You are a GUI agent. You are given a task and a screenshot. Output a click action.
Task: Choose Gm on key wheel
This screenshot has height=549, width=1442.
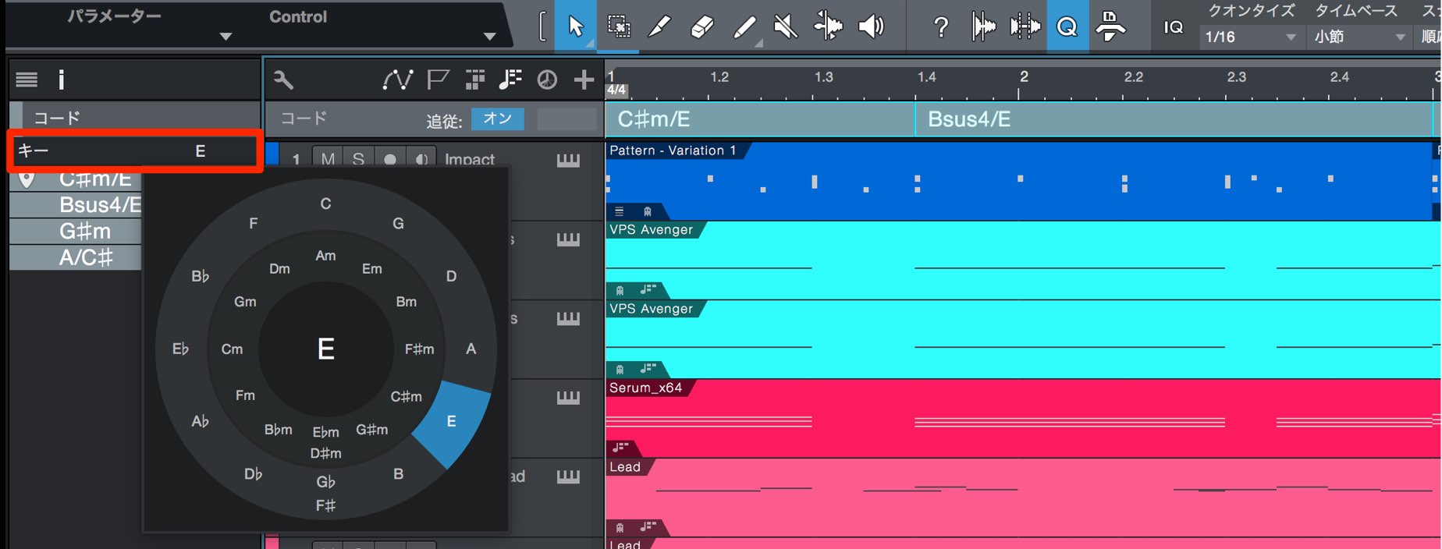(x=245, y=301)
